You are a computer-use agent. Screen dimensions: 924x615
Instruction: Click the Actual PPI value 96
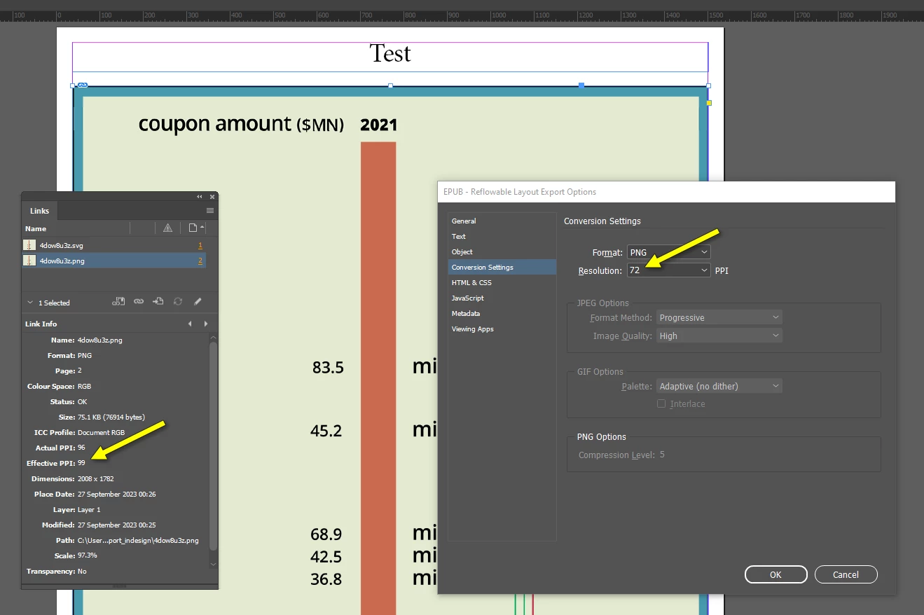point(81,448)
